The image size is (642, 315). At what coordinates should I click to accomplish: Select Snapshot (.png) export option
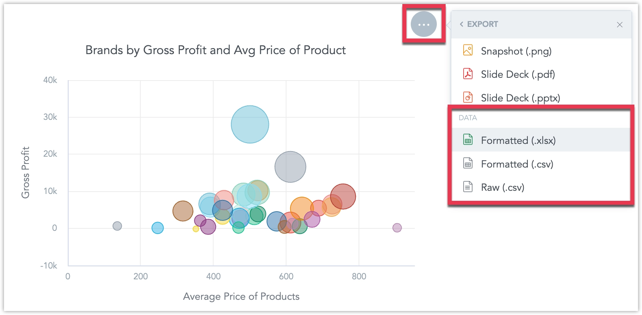pyautogui.click(x=516, y=51)
